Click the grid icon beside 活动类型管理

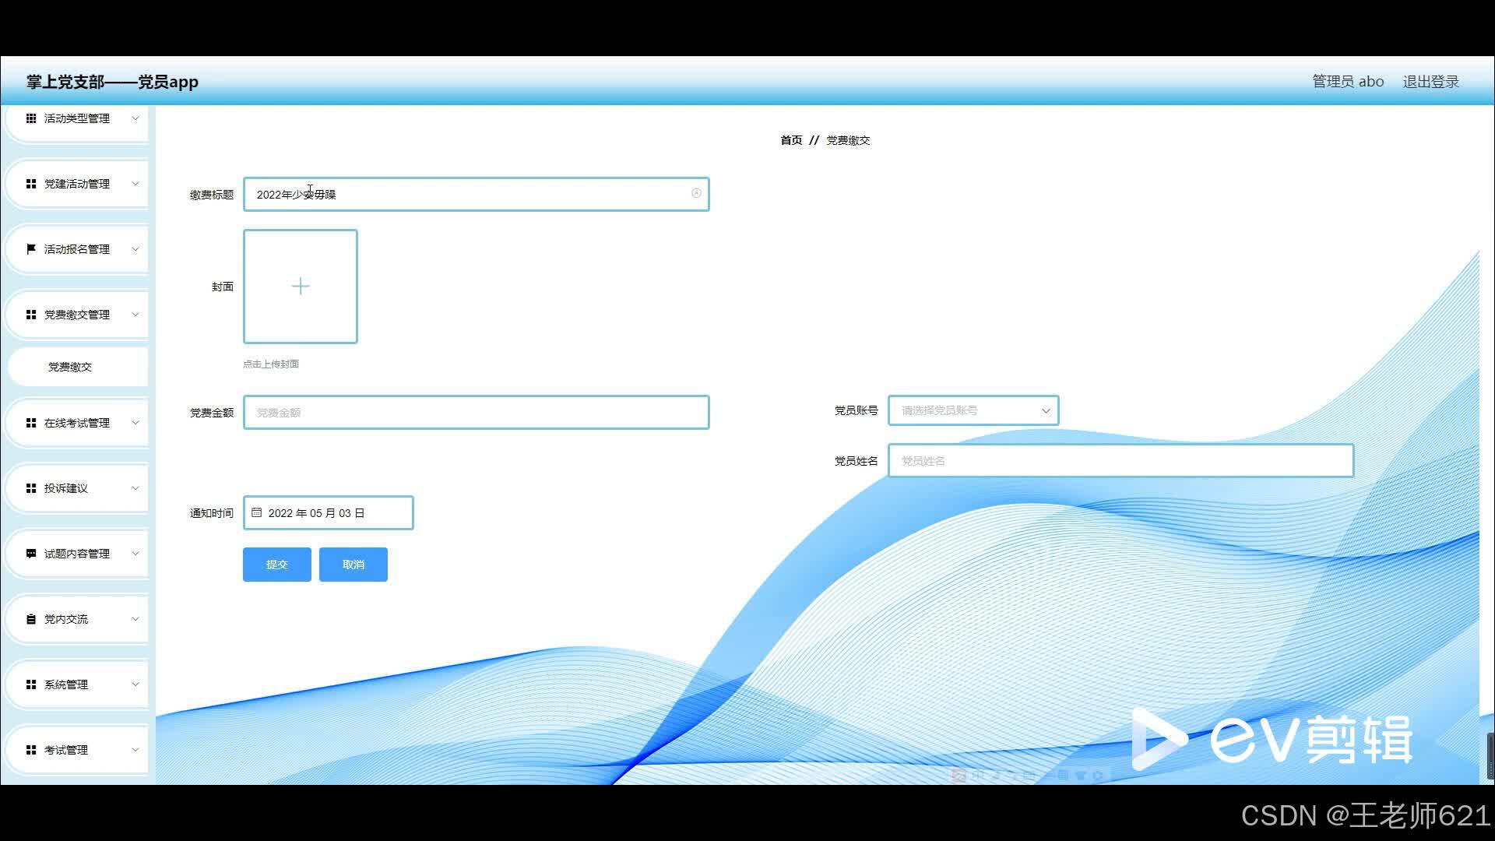tap(31, 118)
